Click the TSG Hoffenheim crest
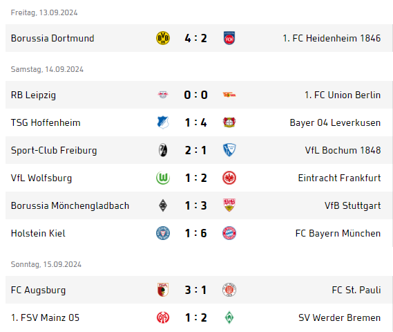Viewport: 393px width, 332px height. [163, 122]
